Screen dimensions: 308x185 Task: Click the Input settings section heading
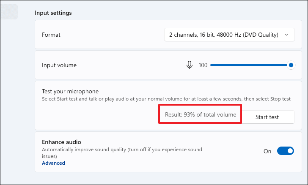pos(53,13)
